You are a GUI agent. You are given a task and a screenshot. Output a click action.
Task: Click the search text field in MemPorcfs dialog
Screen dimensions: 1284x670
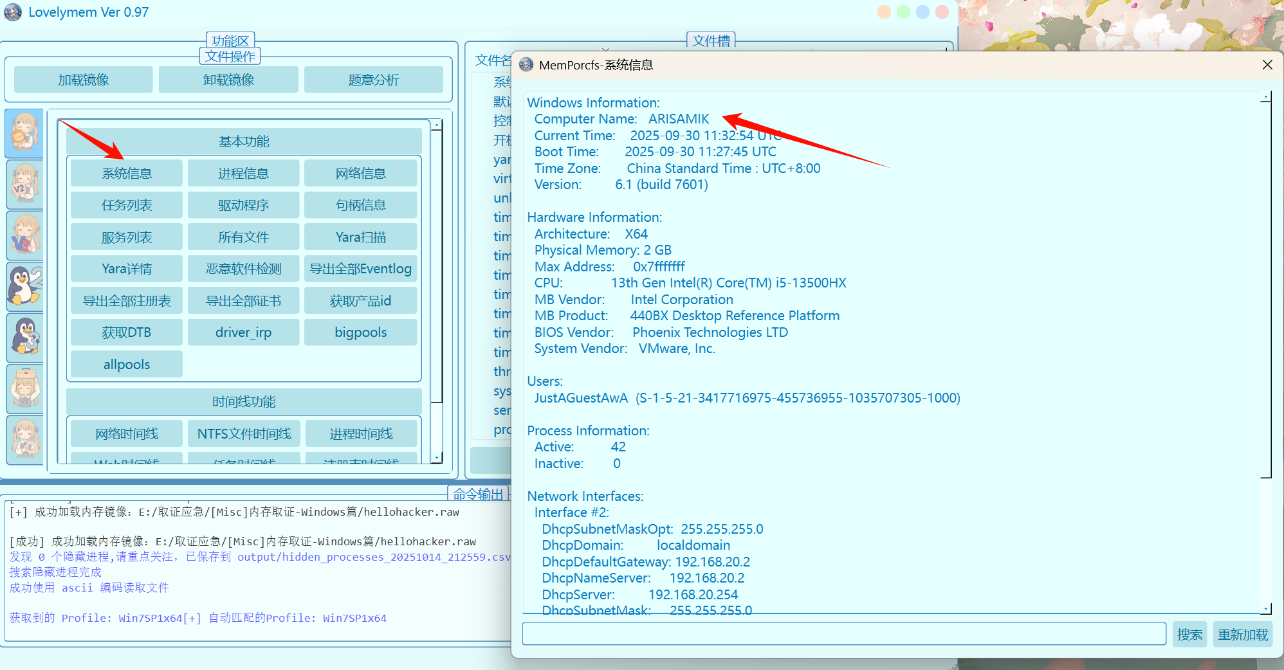pyautogui.click(x=843, y=634)
